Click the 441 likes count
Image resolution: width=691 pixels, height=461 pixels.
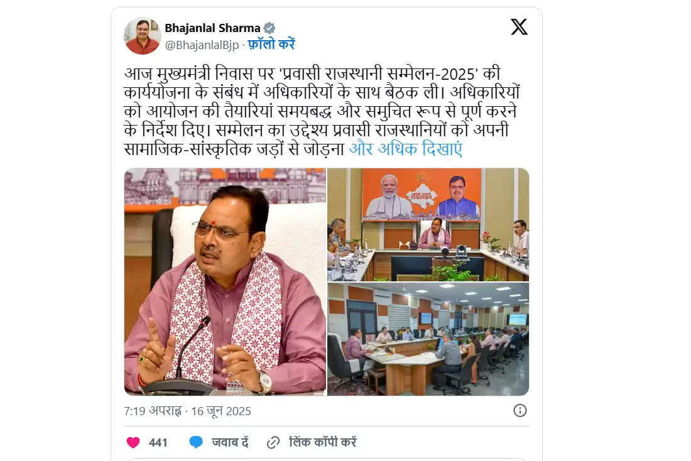pyautogui.click(x=158, y=443)
